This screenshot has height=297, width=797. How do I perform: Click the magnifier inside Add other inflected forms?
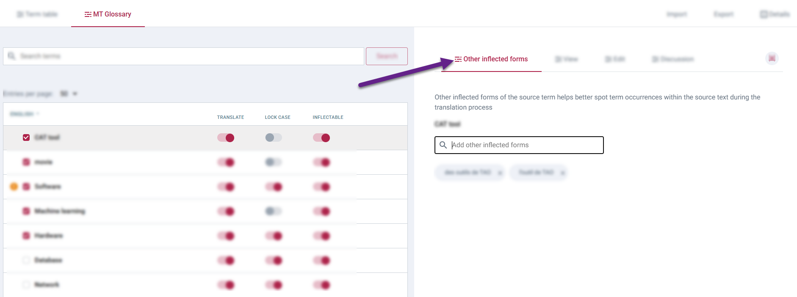pyautogui.click(x=443, y=145)
